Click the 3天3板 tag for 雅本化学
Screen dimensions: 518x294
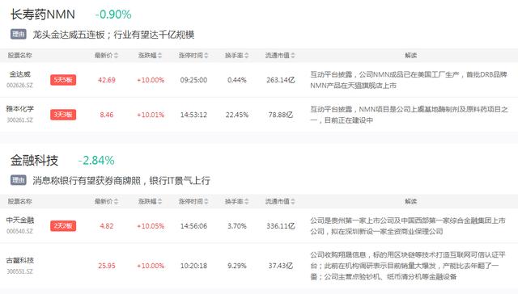pos(63,115)
